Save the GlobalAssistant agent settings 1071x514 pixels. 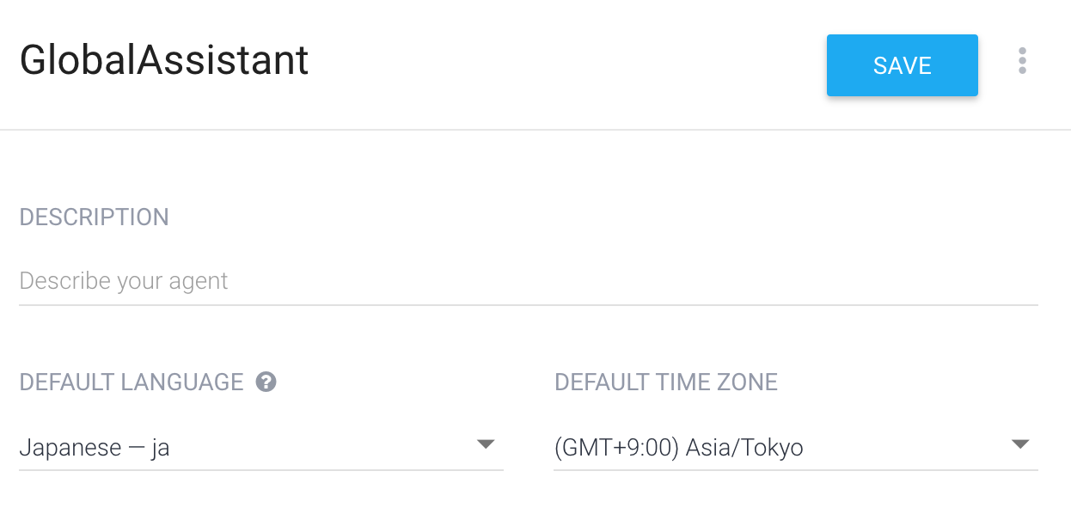click(x=902, y=65)
